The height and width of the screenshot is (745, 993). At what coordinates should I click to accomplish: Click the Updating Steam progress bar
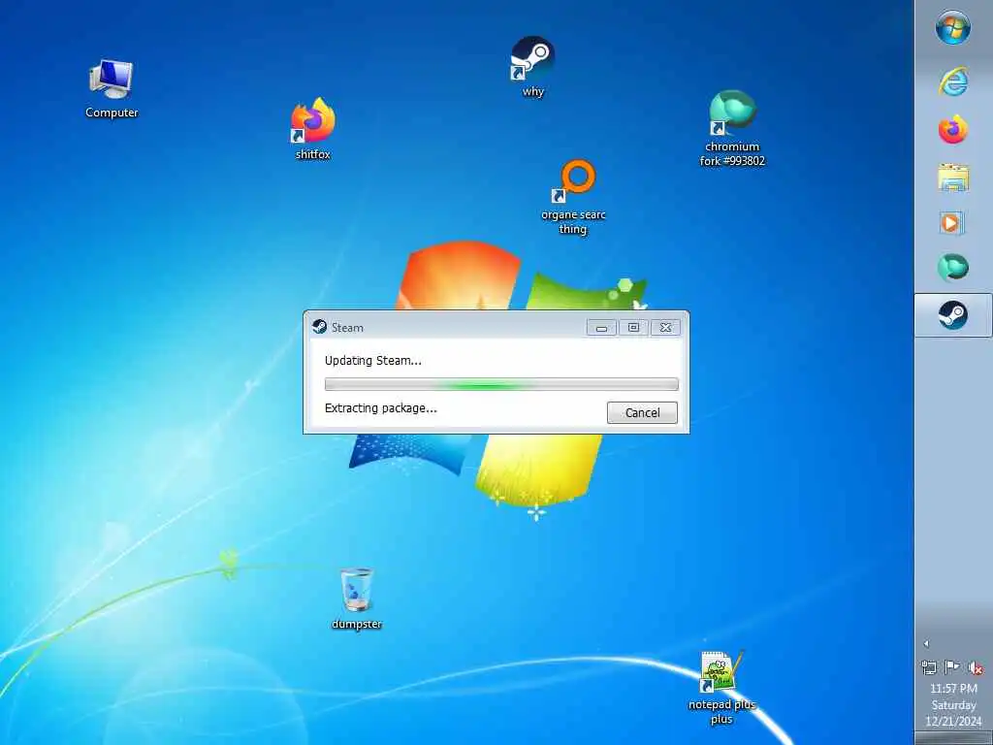coord(501,384)
